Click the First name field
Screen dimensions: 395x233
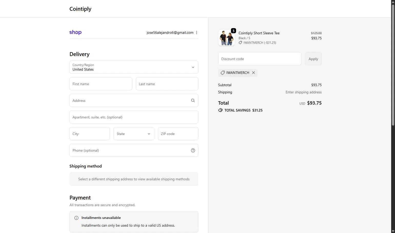101,84
